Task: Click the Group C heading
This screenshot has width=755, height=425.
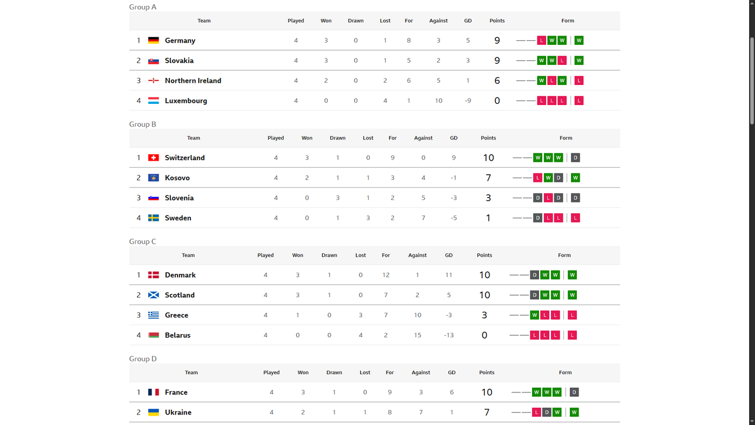Action: click(x=143, y=241)
